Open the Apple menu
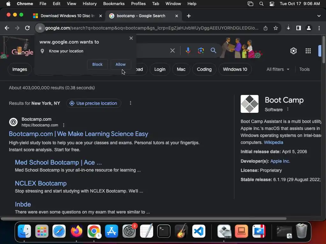 8,4
